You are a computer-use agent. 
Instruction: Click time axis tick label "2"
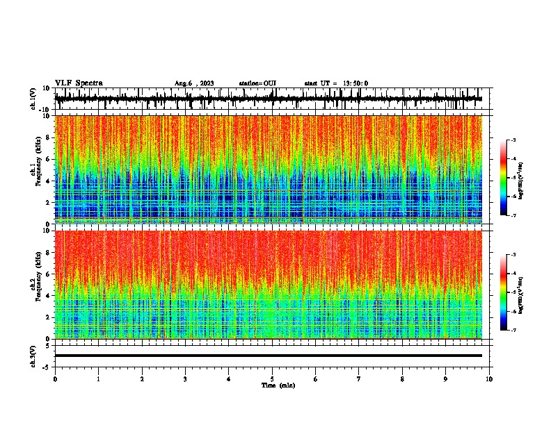point(142,379)
